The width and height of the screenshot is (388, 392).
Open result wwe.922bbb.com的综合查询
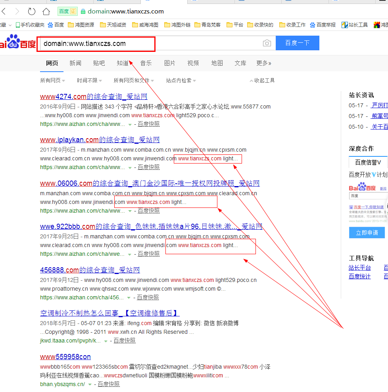coord(151,226)
